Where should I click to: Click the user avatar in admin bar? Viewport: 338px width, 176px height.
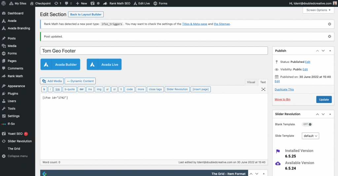[335, 3]
